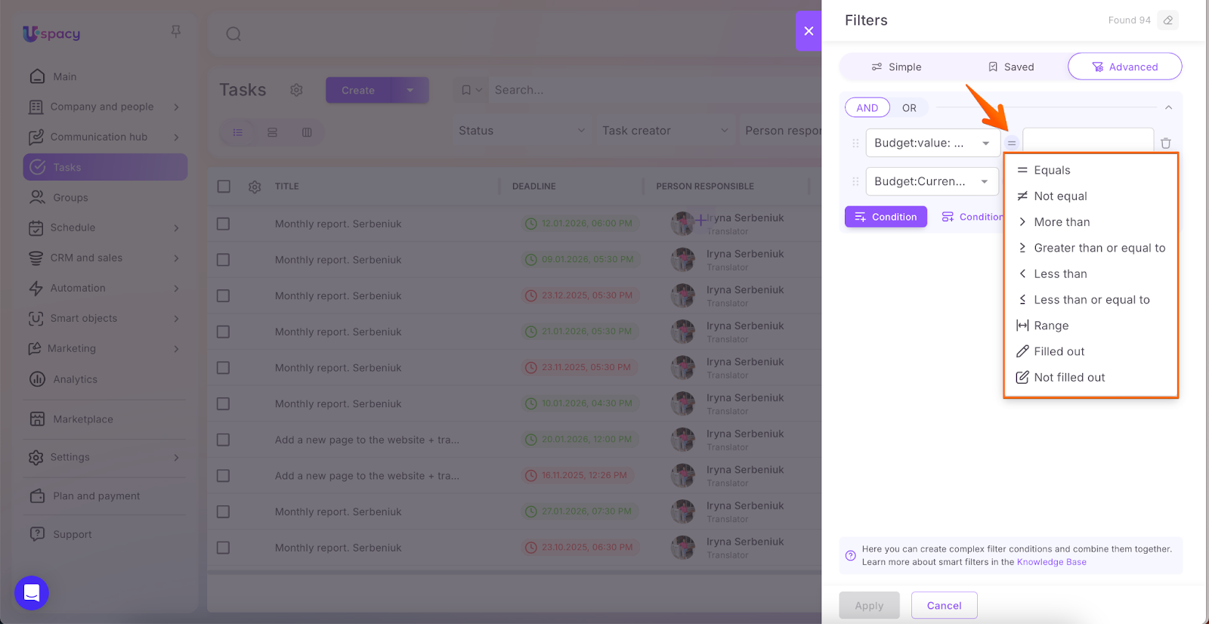
Task: Select the OR logic toggle
Action: coord(909,108)
